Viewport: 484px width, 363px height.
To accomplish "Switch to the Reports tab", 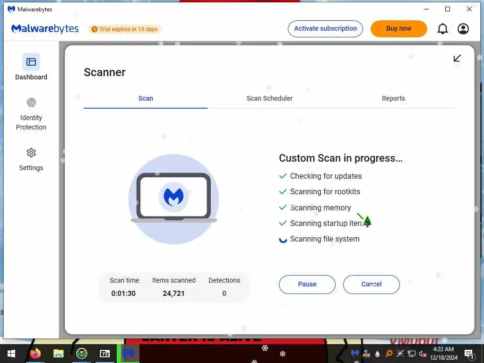I will point(393,98).
